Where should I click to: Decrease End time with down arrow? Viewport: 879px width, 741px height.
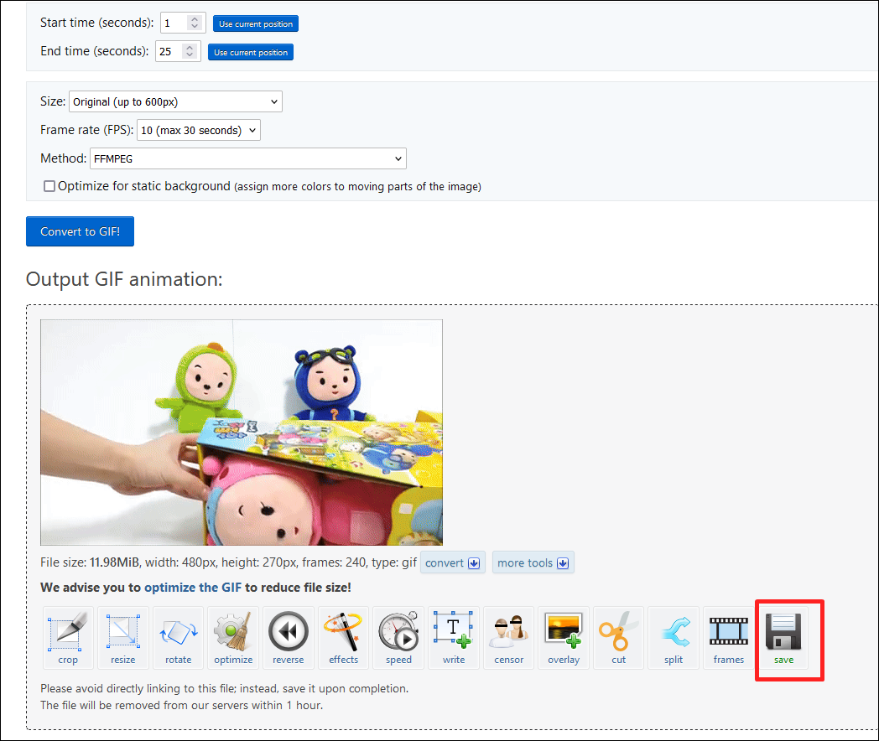coord(190,55)
